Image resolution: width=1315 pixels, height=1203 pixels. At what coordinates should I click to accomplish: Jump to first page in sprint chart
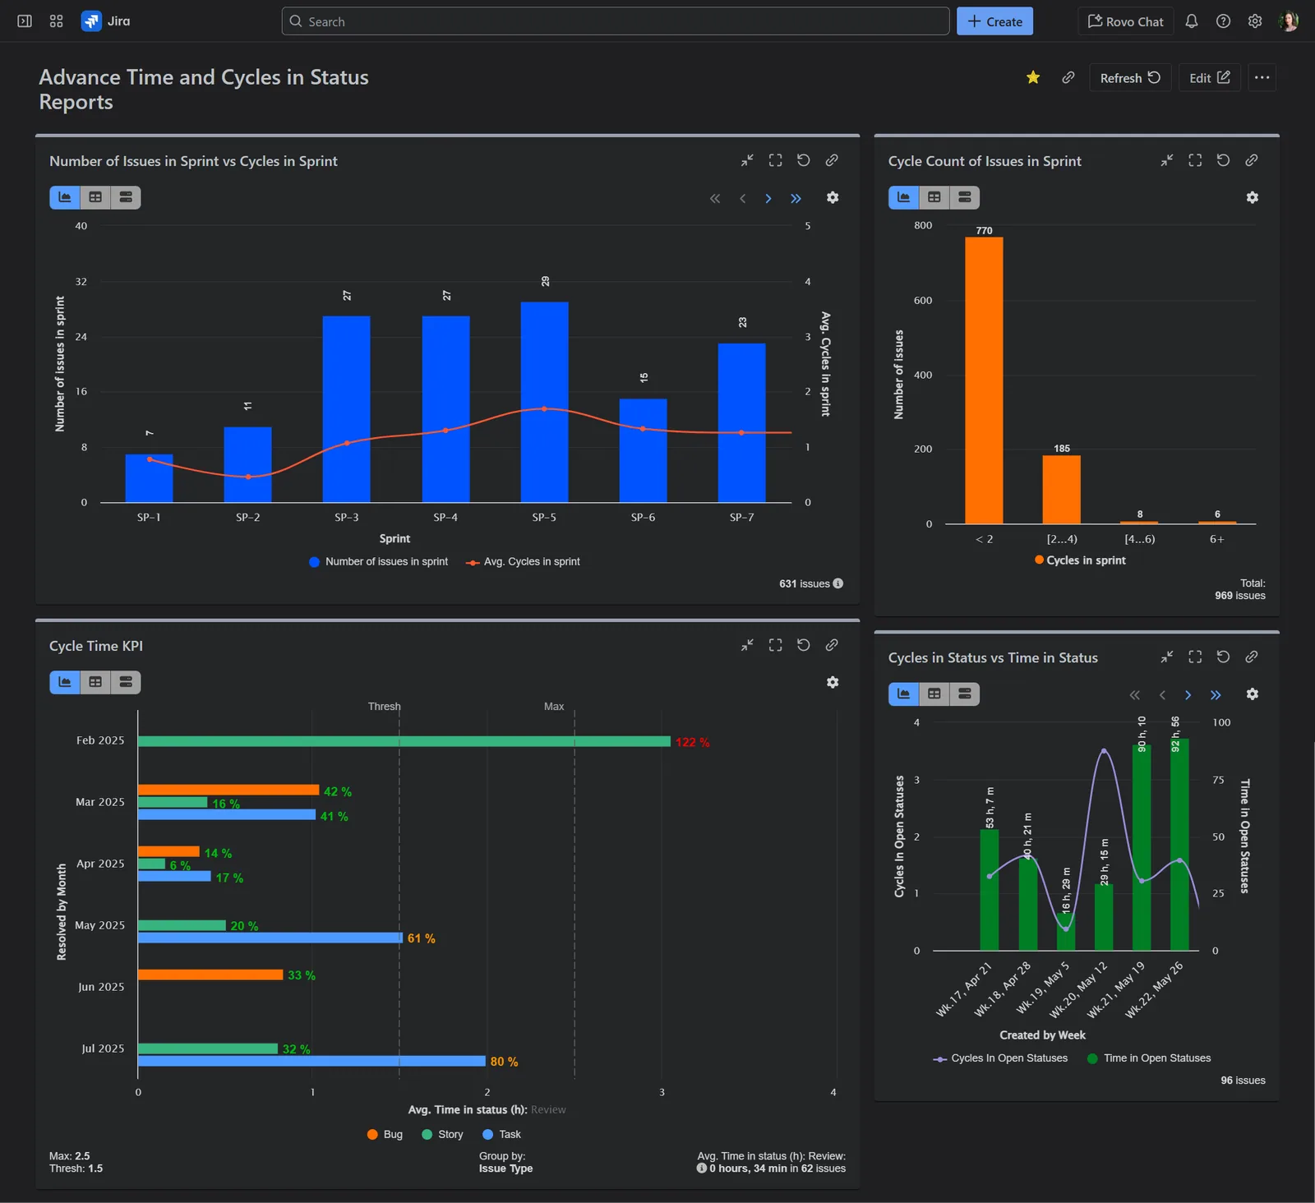[x=715, y=198]
